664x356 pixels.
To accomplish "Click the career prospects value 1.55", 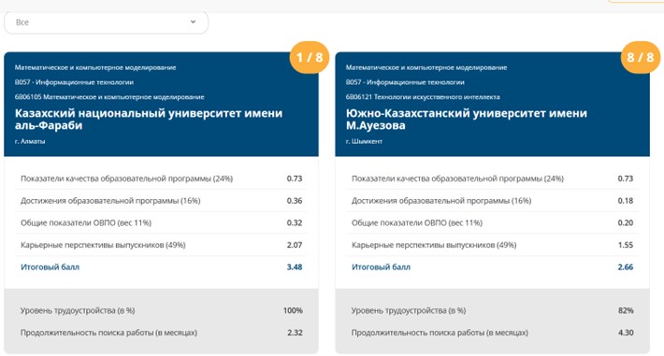I will (x=626, y=245).
